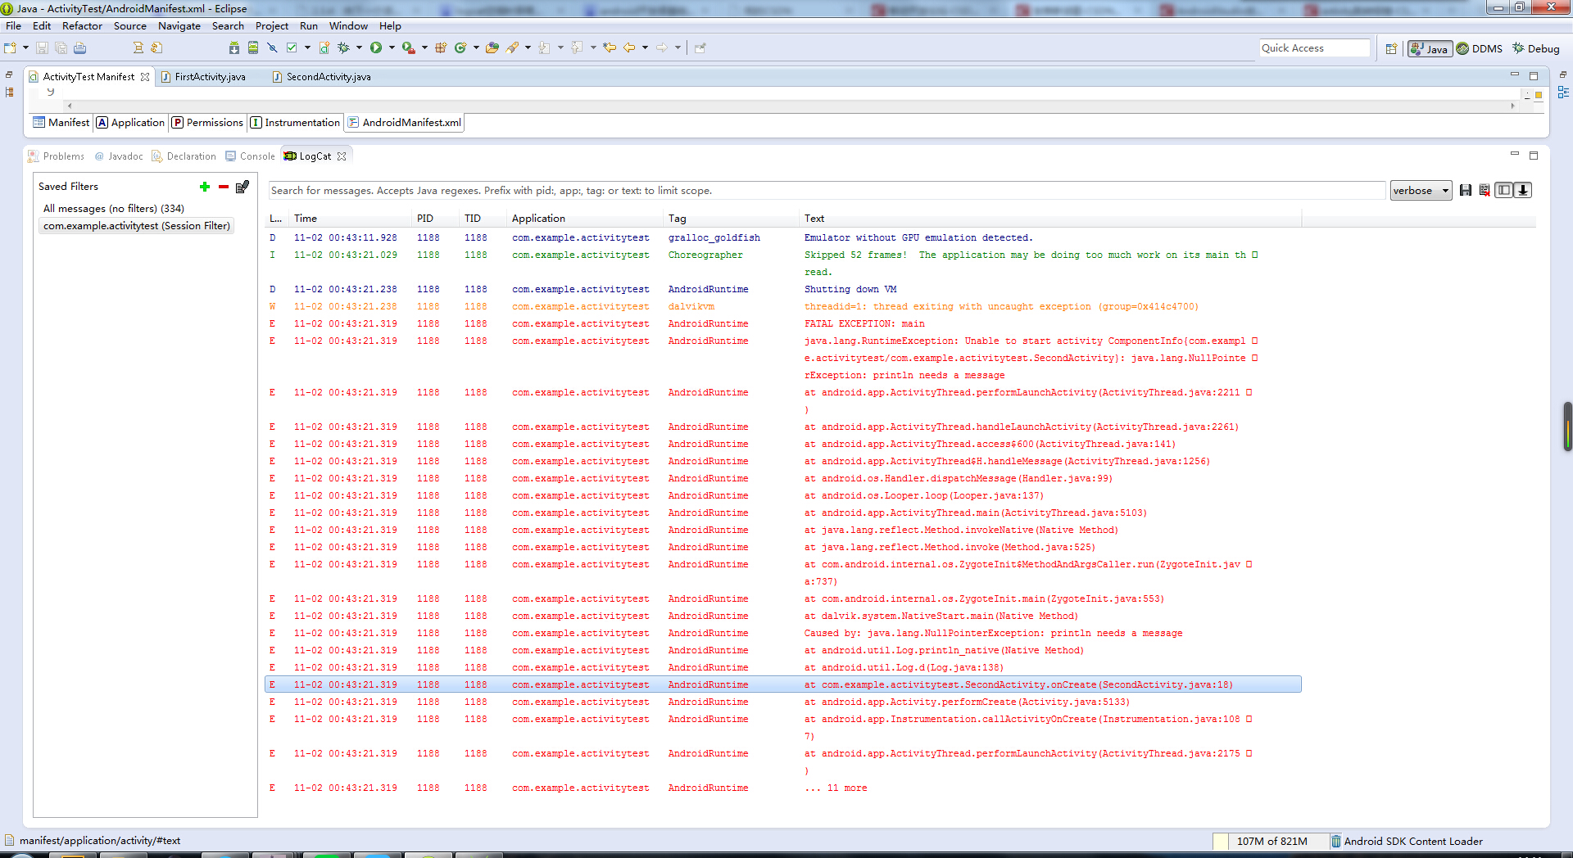Switch to the Java perspective button

coord(1430,49)
